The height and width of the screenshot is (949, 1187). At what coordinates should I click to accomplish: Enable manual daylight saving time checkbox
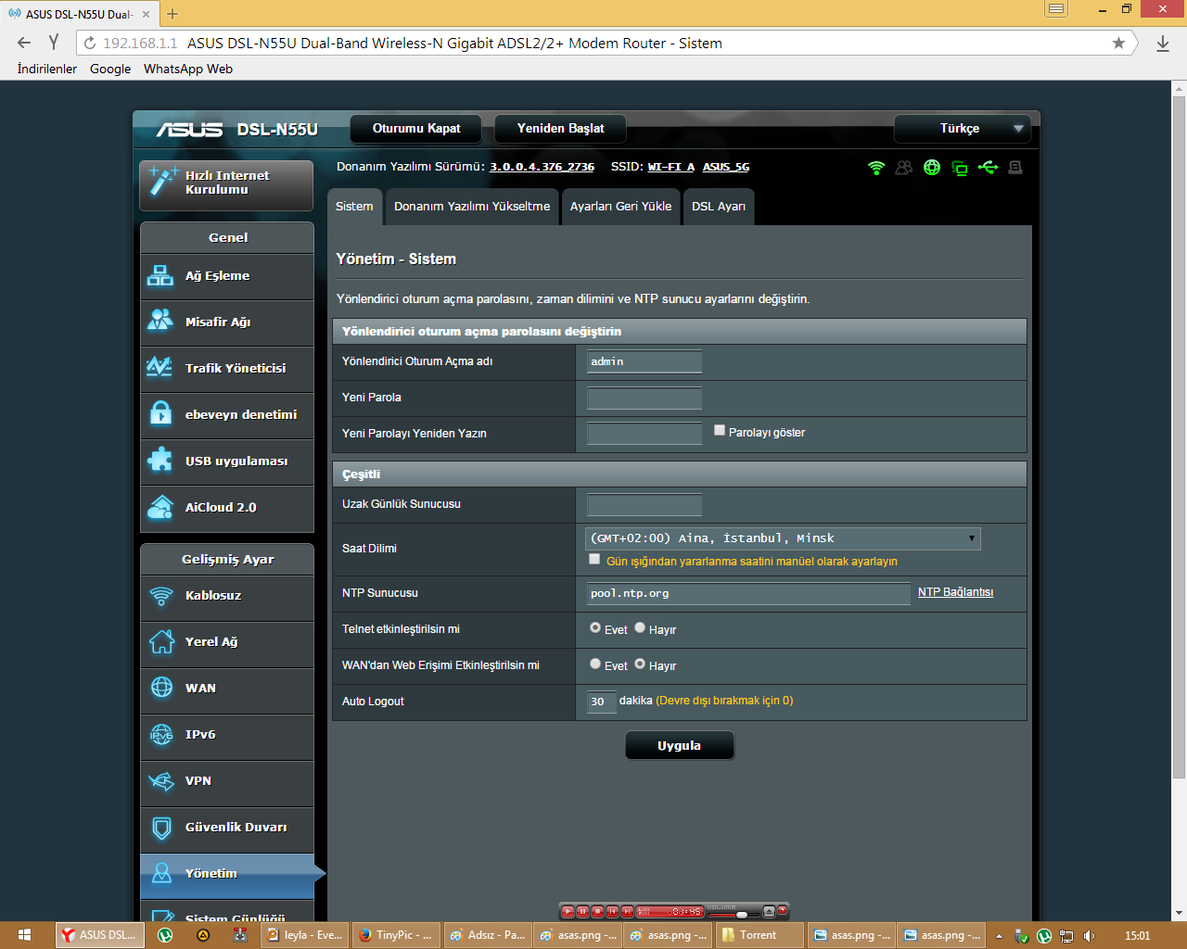[594, 559]
